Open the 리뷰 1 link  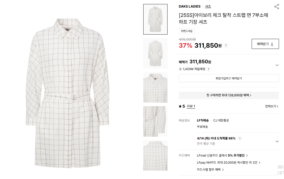[191, 106]
